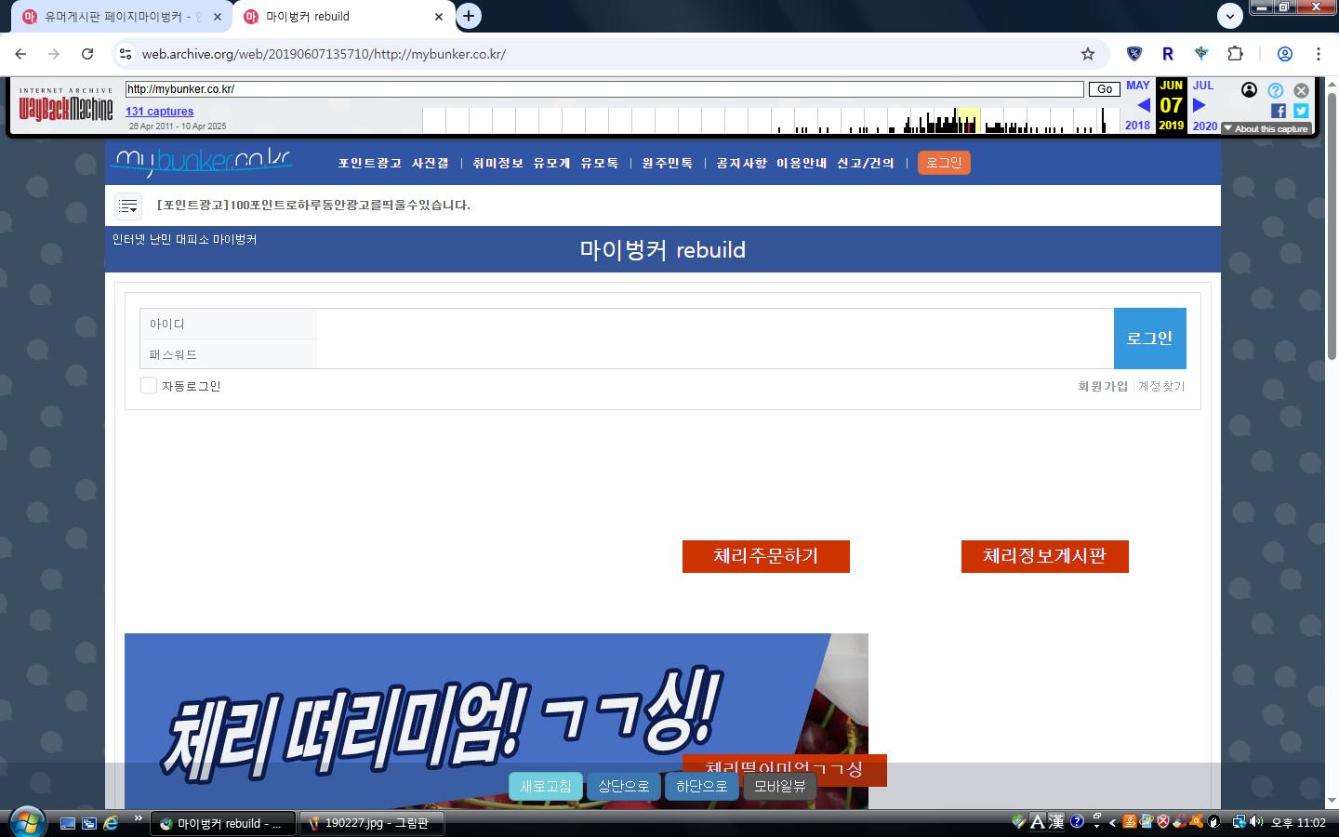Expand the About this capture dropdown
The image size is (1339, 837).
1266,128
